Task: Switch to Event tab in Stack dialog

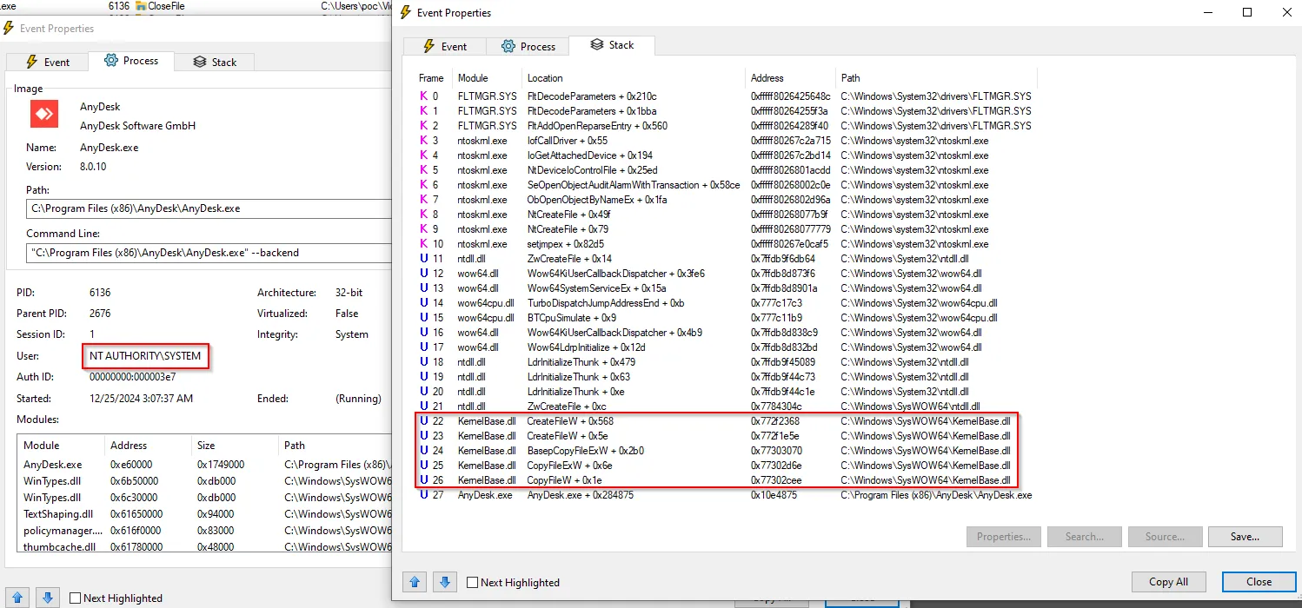Action: [444, 46]
